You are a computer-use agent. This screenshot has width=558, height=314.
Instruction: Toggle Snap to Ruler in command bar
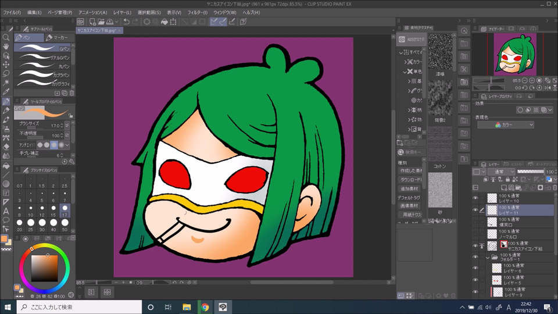(214, 22)
